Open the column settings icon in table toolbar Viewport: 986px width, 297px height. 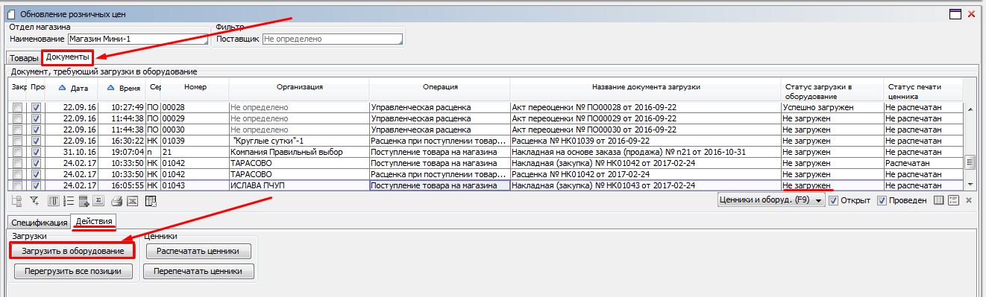(54, 201)
